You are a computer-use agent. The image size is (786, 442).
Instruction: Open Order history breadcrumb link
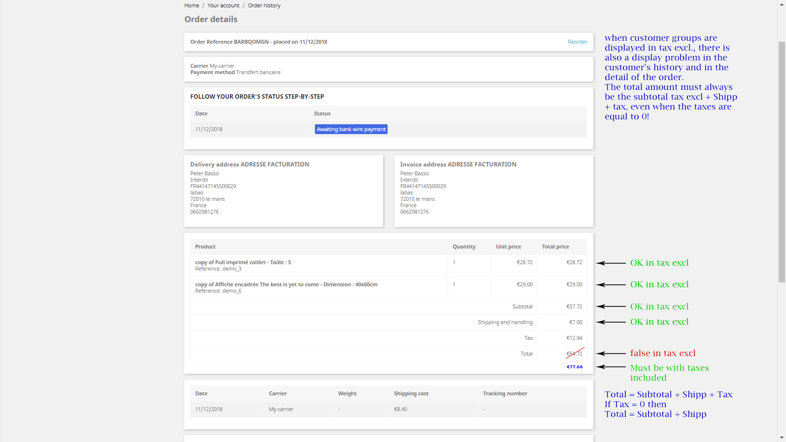point(264,5)
